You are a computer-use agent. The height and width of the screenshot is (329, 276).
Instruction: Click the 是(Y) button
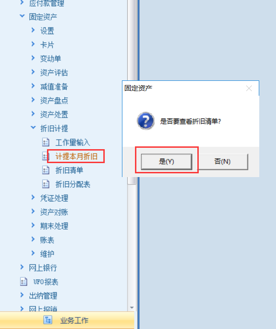[167, 162]
